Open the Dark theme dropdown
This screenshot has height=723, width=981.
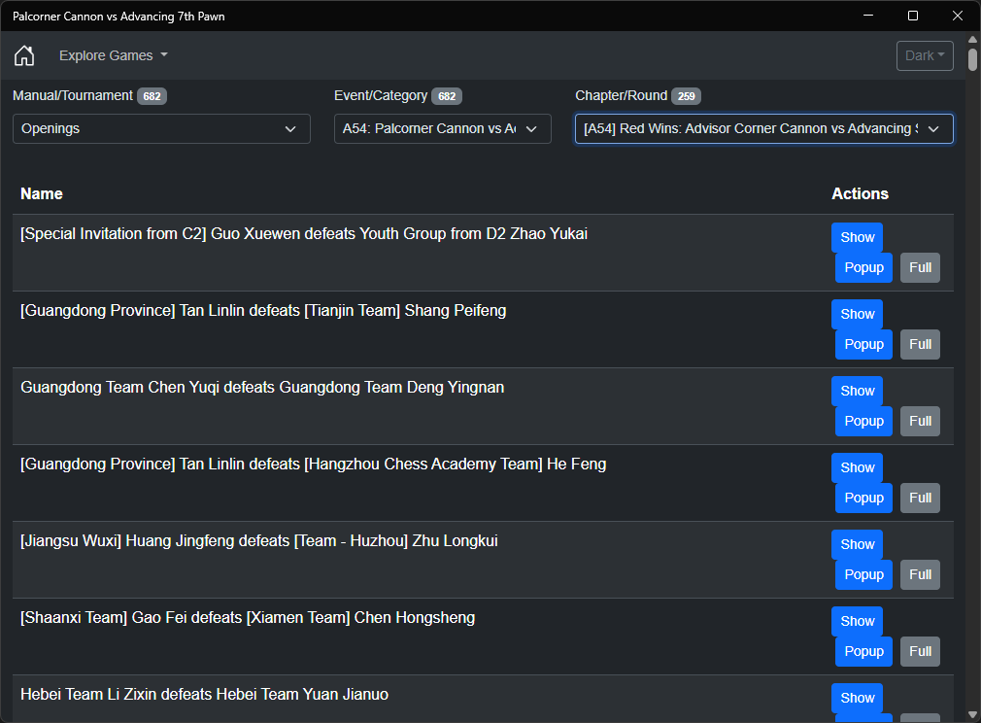coord(924,55)
